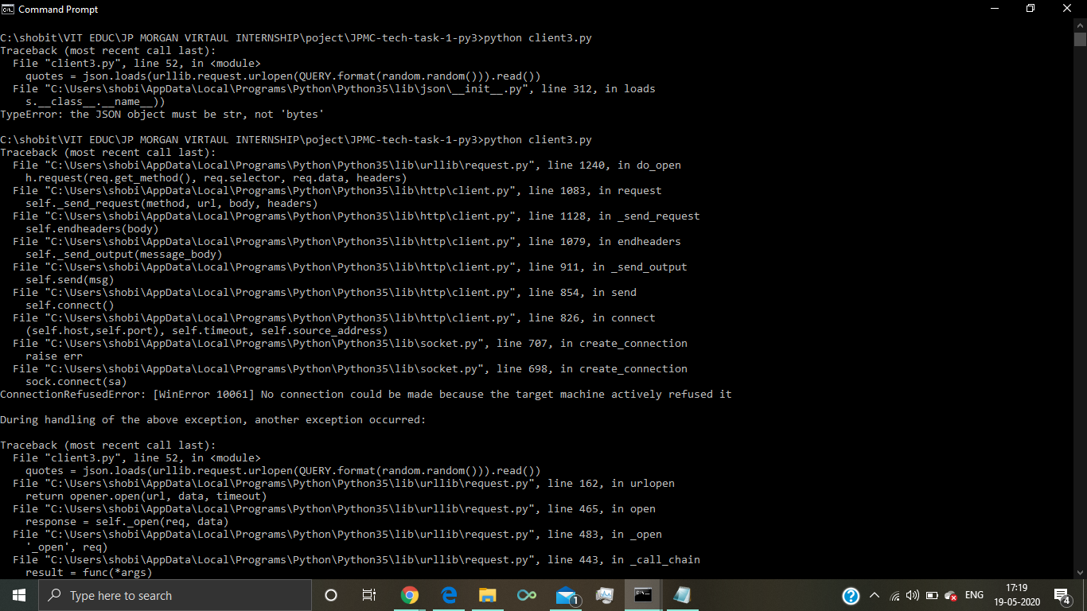
Task: Click the 'line 483, in _open' line
Action: pyautogui.click(x=337, y=535)
